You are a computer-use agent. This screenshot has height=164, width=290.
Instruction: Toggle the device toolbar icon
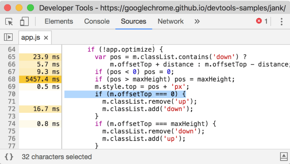click(24, 22)
